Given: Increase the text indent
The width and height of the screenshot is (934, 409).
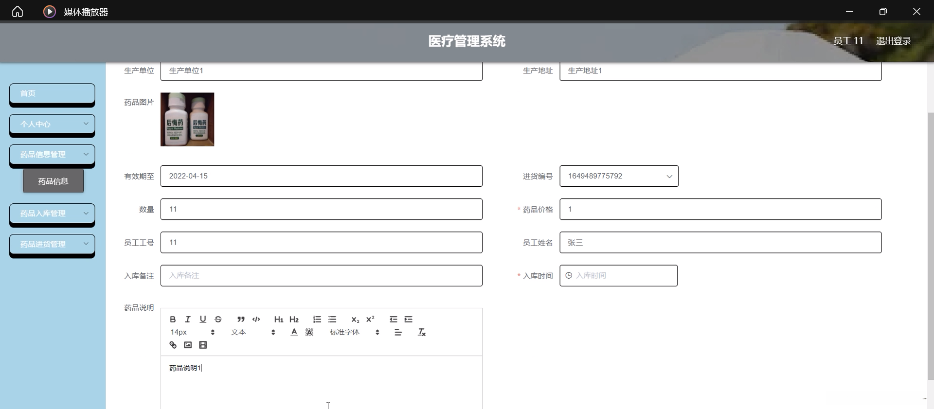Looking at the screenshot, I should click(409, 320).
